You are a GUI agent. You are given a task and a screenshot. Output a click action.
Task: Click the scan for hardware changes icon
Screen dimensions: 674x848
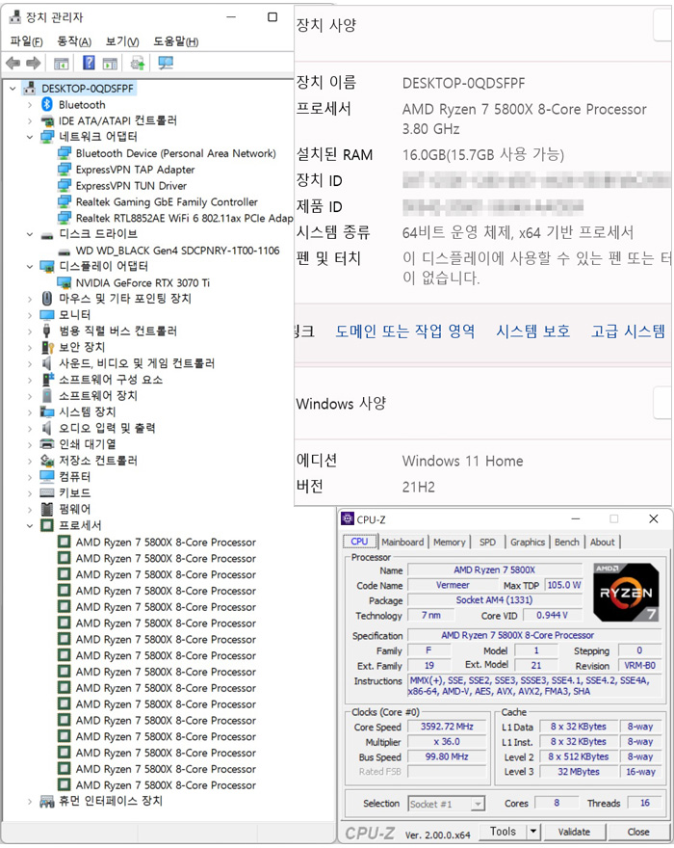[x=166, y=64]
